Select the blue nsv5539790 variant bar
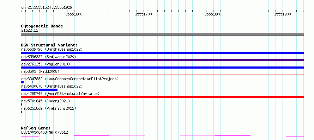This screenshot has width=314, height=140. [x=162, y=53]
